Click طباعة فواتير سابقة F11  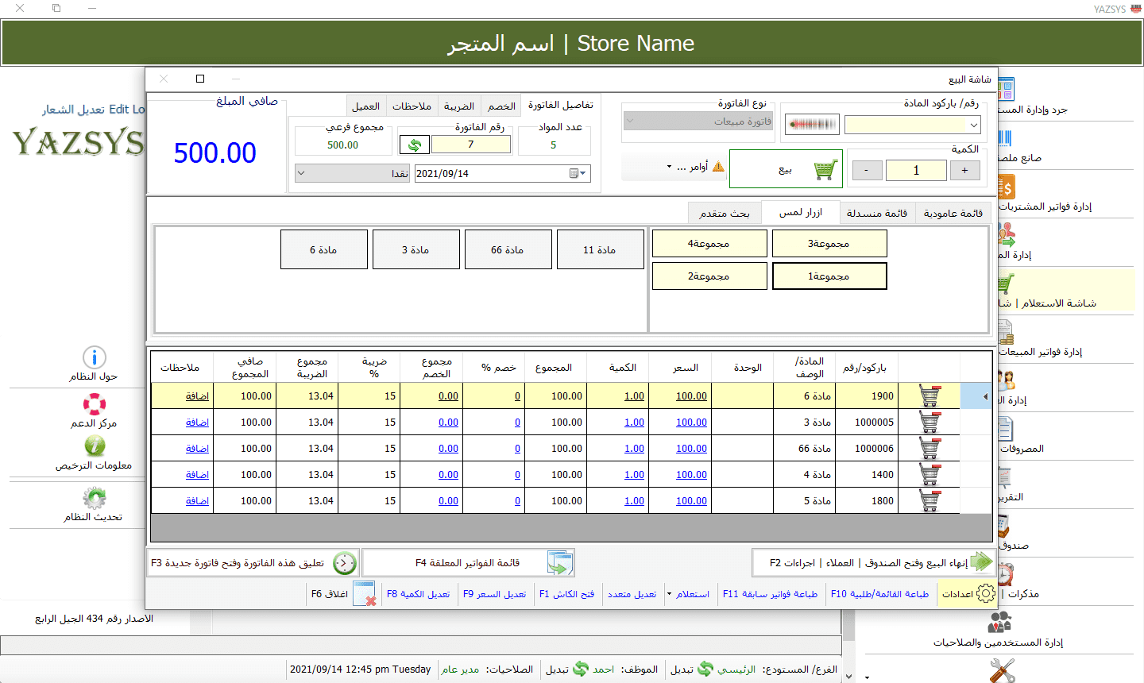[x=770, y=594]
